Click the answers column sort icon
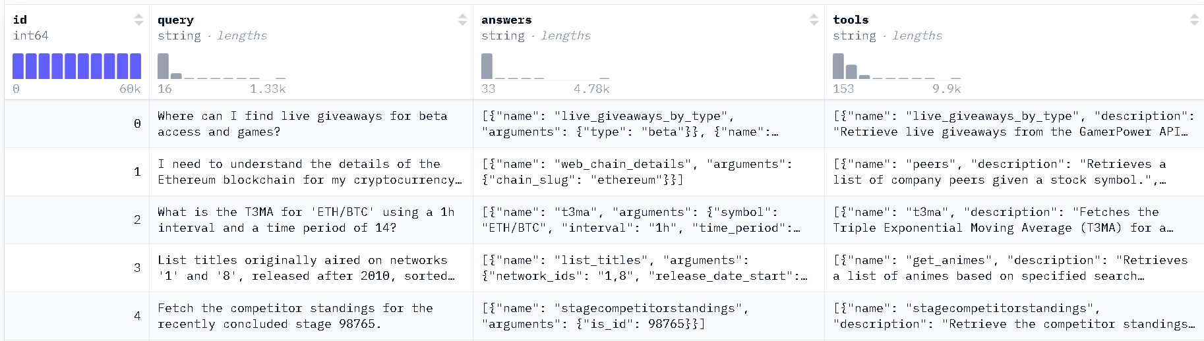1204x341 pixels. 814,20
